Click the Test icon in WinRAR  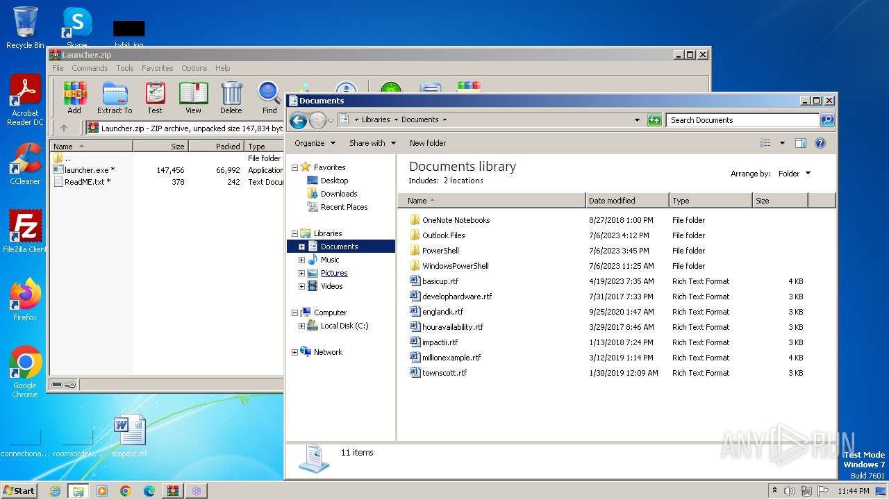(x=155, y=97)
